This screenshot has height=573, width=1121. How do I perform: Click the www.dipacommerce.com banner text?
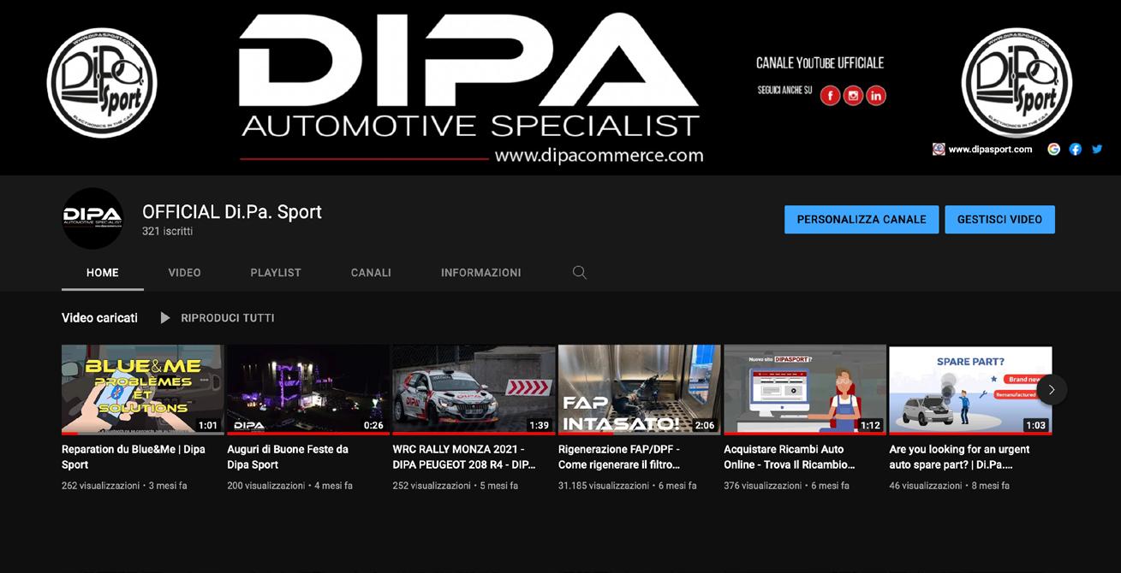(599, 157)
